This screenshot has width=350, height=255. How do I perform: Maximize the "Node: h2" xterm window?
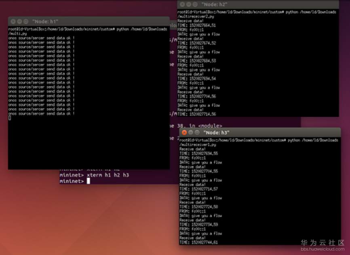(195, 4)
